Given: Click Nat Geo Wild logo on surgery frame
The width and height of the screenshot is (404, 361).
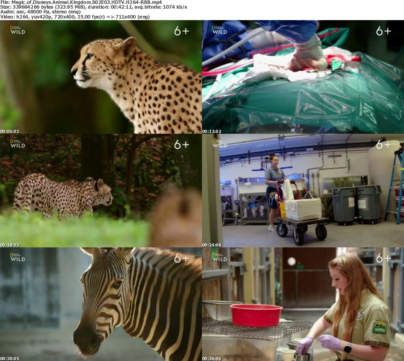Looking at the screenshot, I should pyautogui.click(x=219, y=30).
